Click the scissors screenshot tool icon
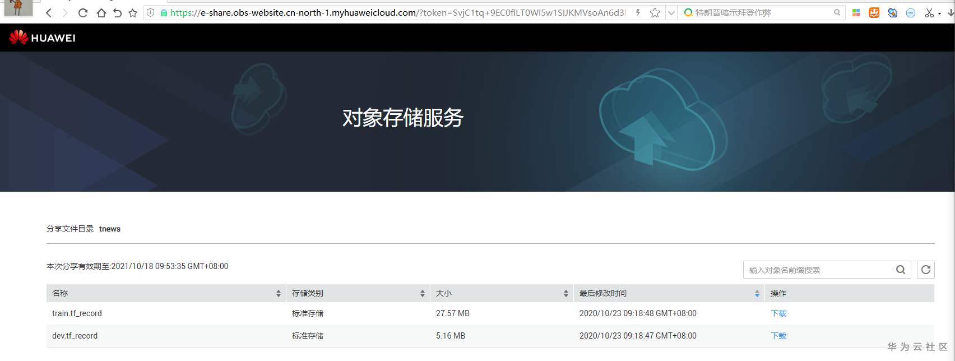The image size is (955, 361). tap(929, 12)
